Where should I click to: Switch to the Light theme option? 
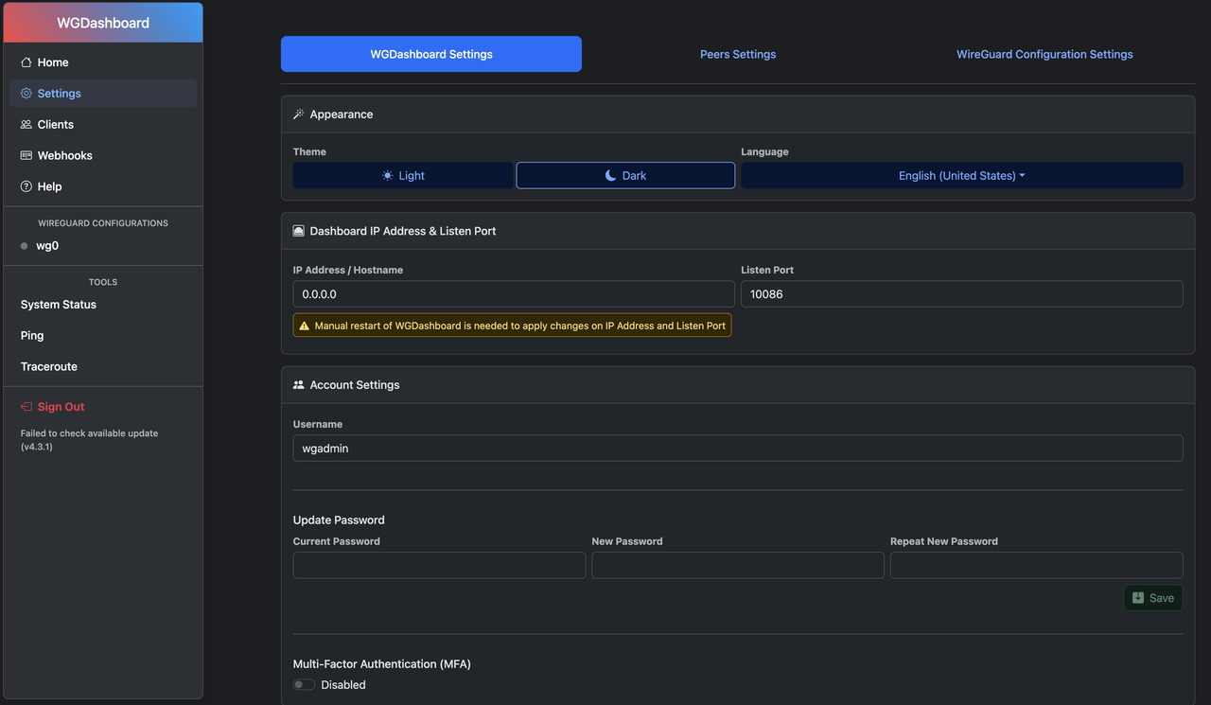(x=403, y=176)
